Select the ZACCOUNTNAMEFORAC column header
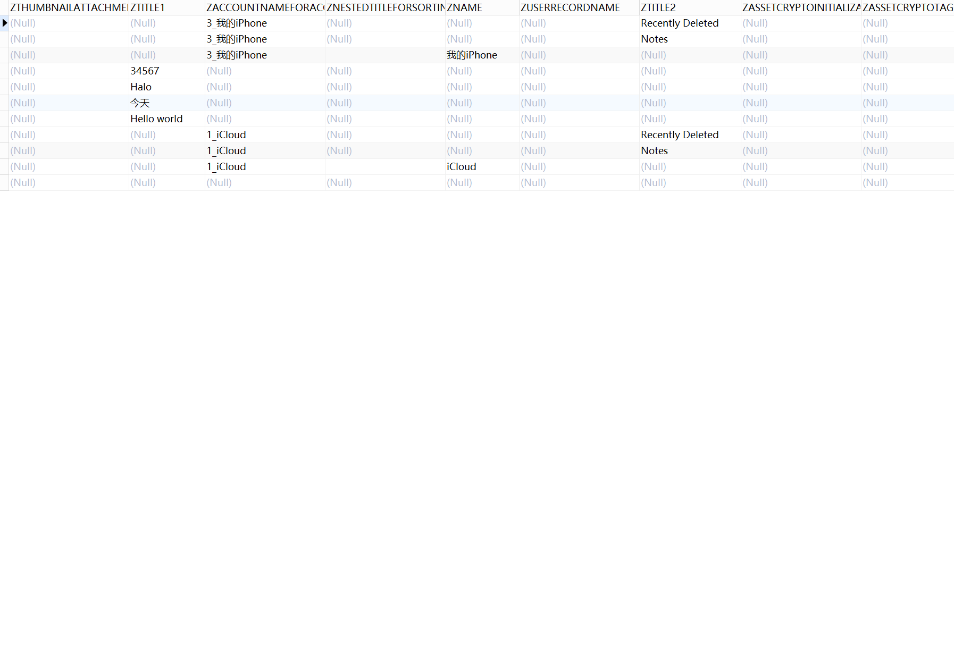The height and width of the screenshot is (672, 954). (265, 7)
